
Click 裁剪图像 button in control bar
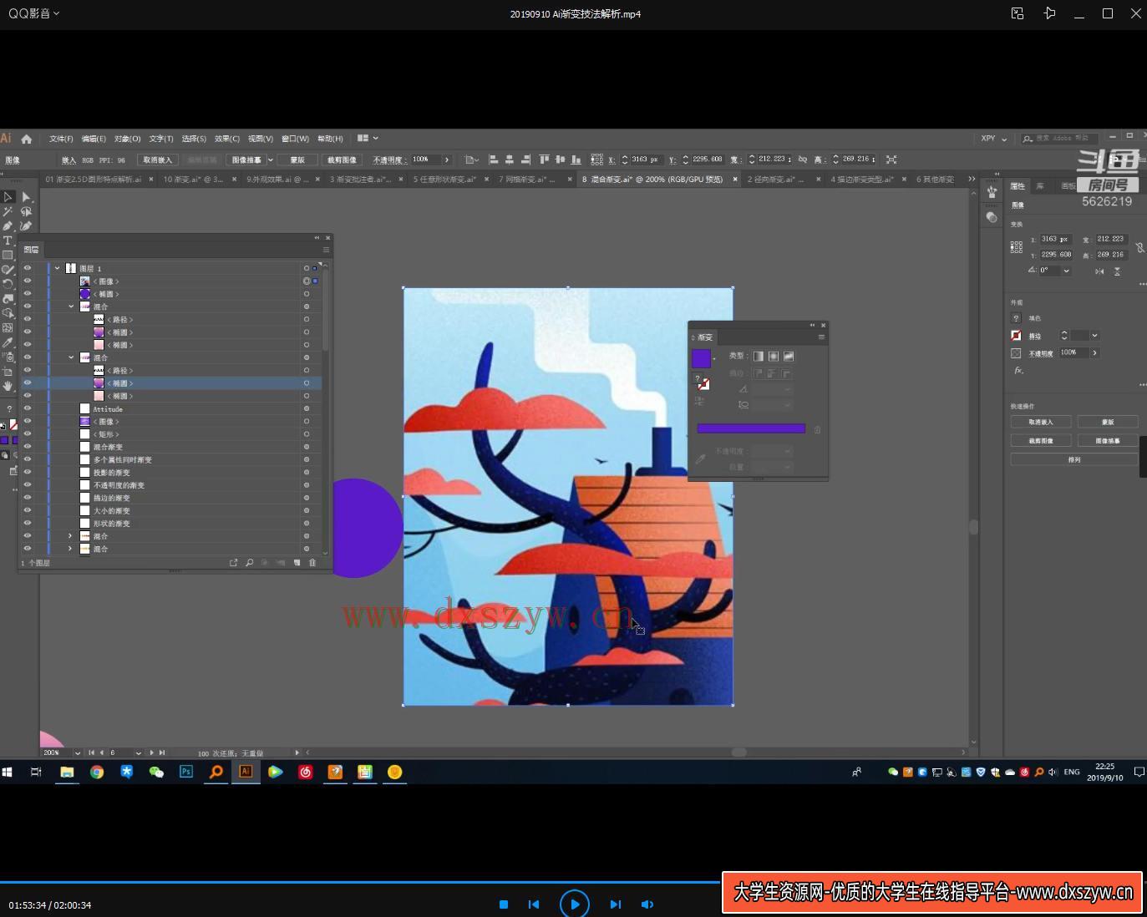tap(342, 160)
